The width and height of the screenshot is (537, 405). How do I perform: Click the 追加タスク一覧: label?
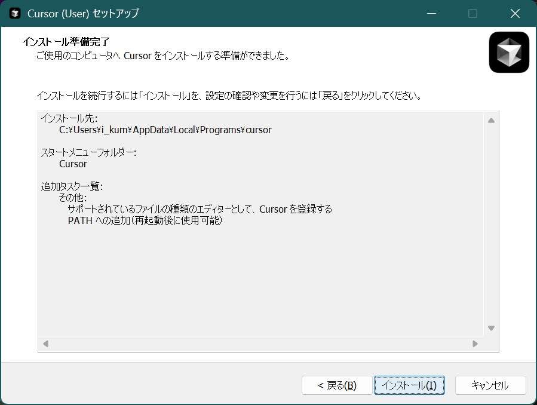coord(72,186)
